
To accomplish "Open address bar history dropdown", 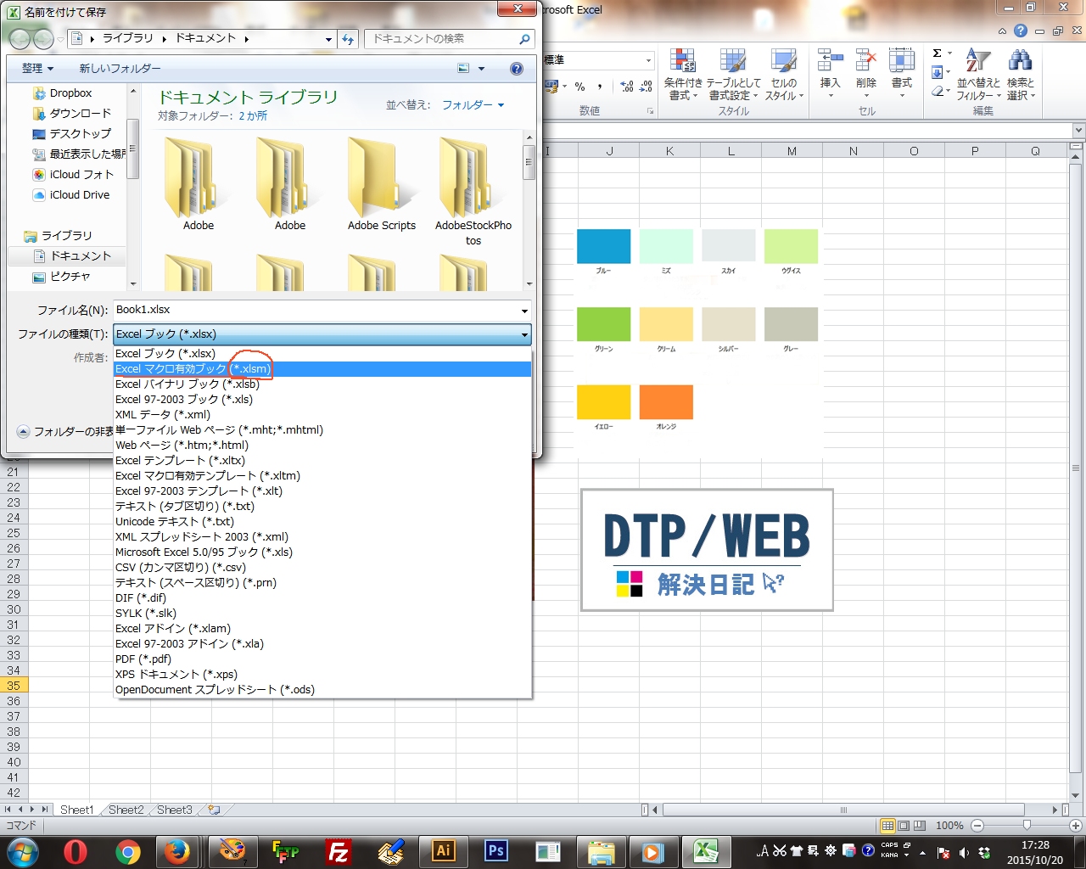I will [x=329, y=39].
